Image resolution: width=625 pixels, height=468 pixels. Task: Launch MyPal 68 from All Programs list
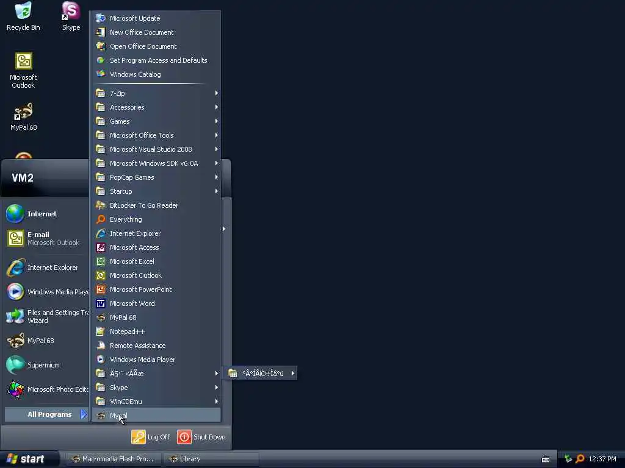156,317
